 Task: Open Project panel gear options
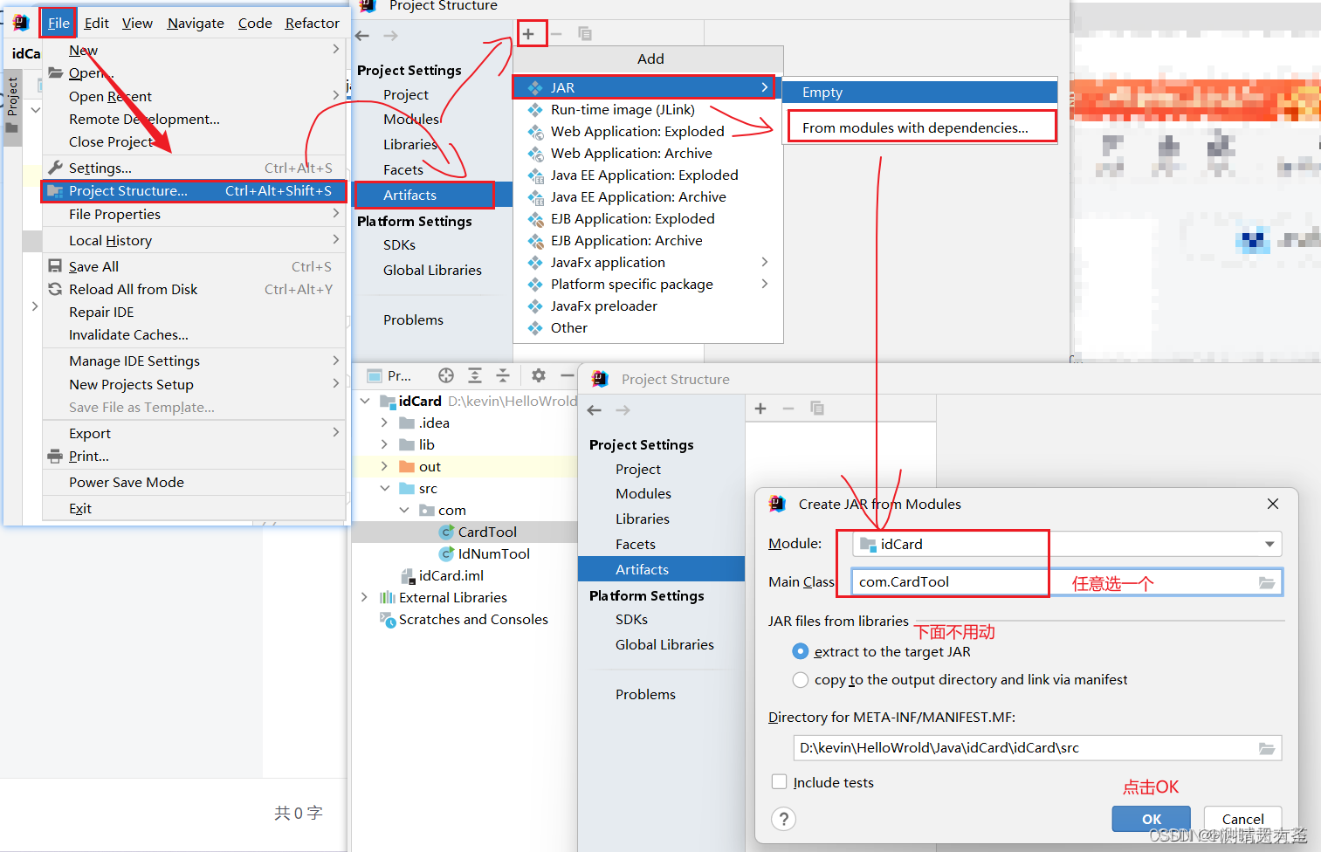coord(539,375)
